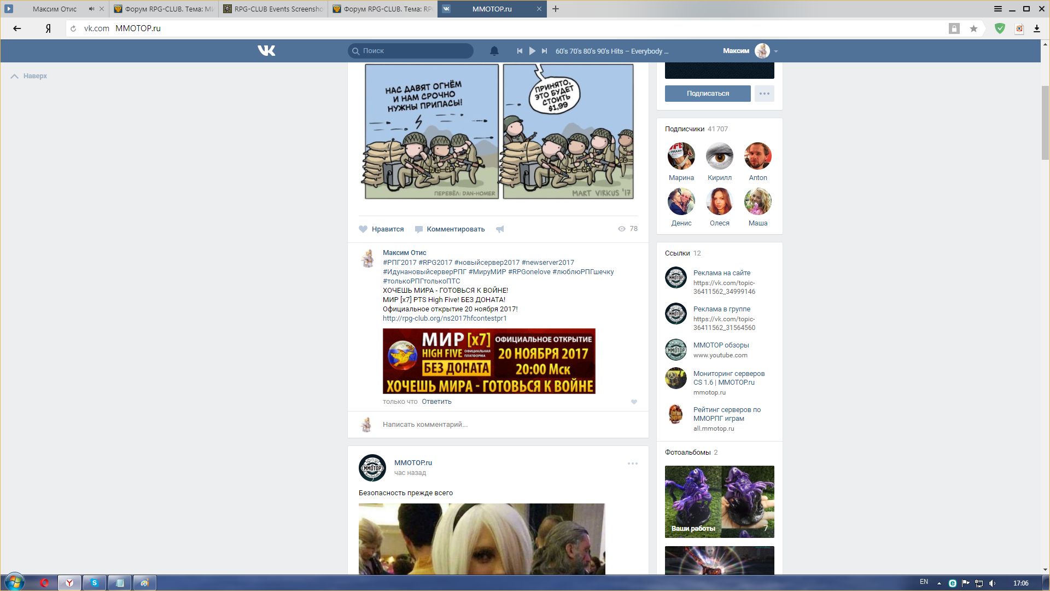Bookmark page with star icon
Screen dimensions: 1050x591
point(973,28)
